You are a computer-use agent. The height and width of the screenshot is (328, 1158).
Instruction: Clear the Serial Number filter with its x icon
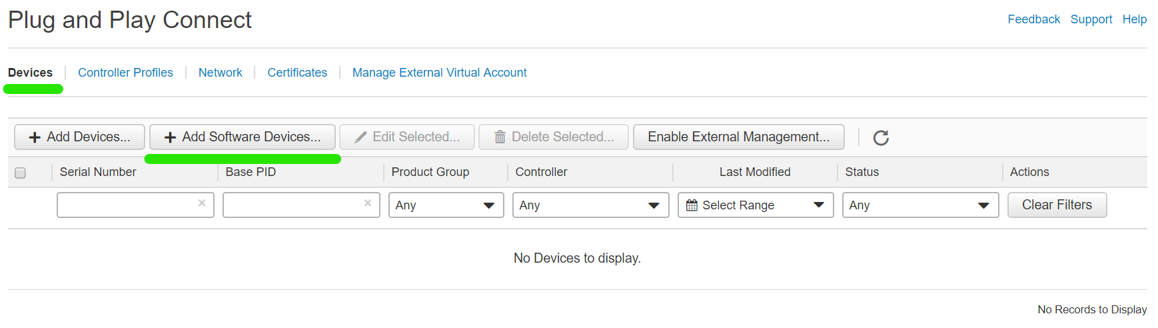[202, 203]
